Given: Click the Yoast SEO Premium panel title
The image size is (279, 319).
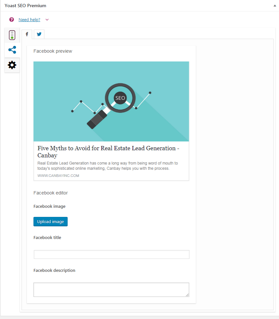Looking at the screenshot, I should pos(25,6).
